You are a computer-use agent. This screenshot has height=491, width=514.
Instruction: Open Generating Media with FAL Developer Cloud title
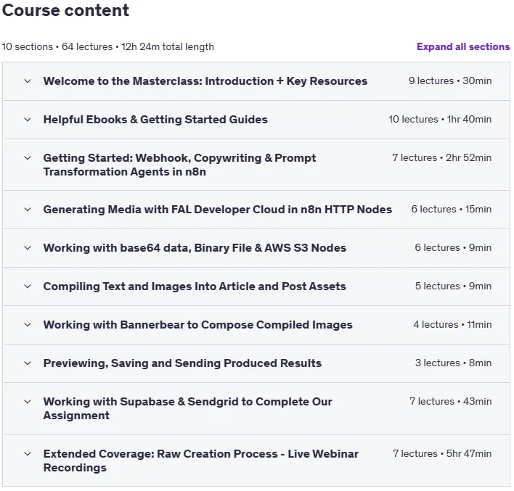[218, 210]
